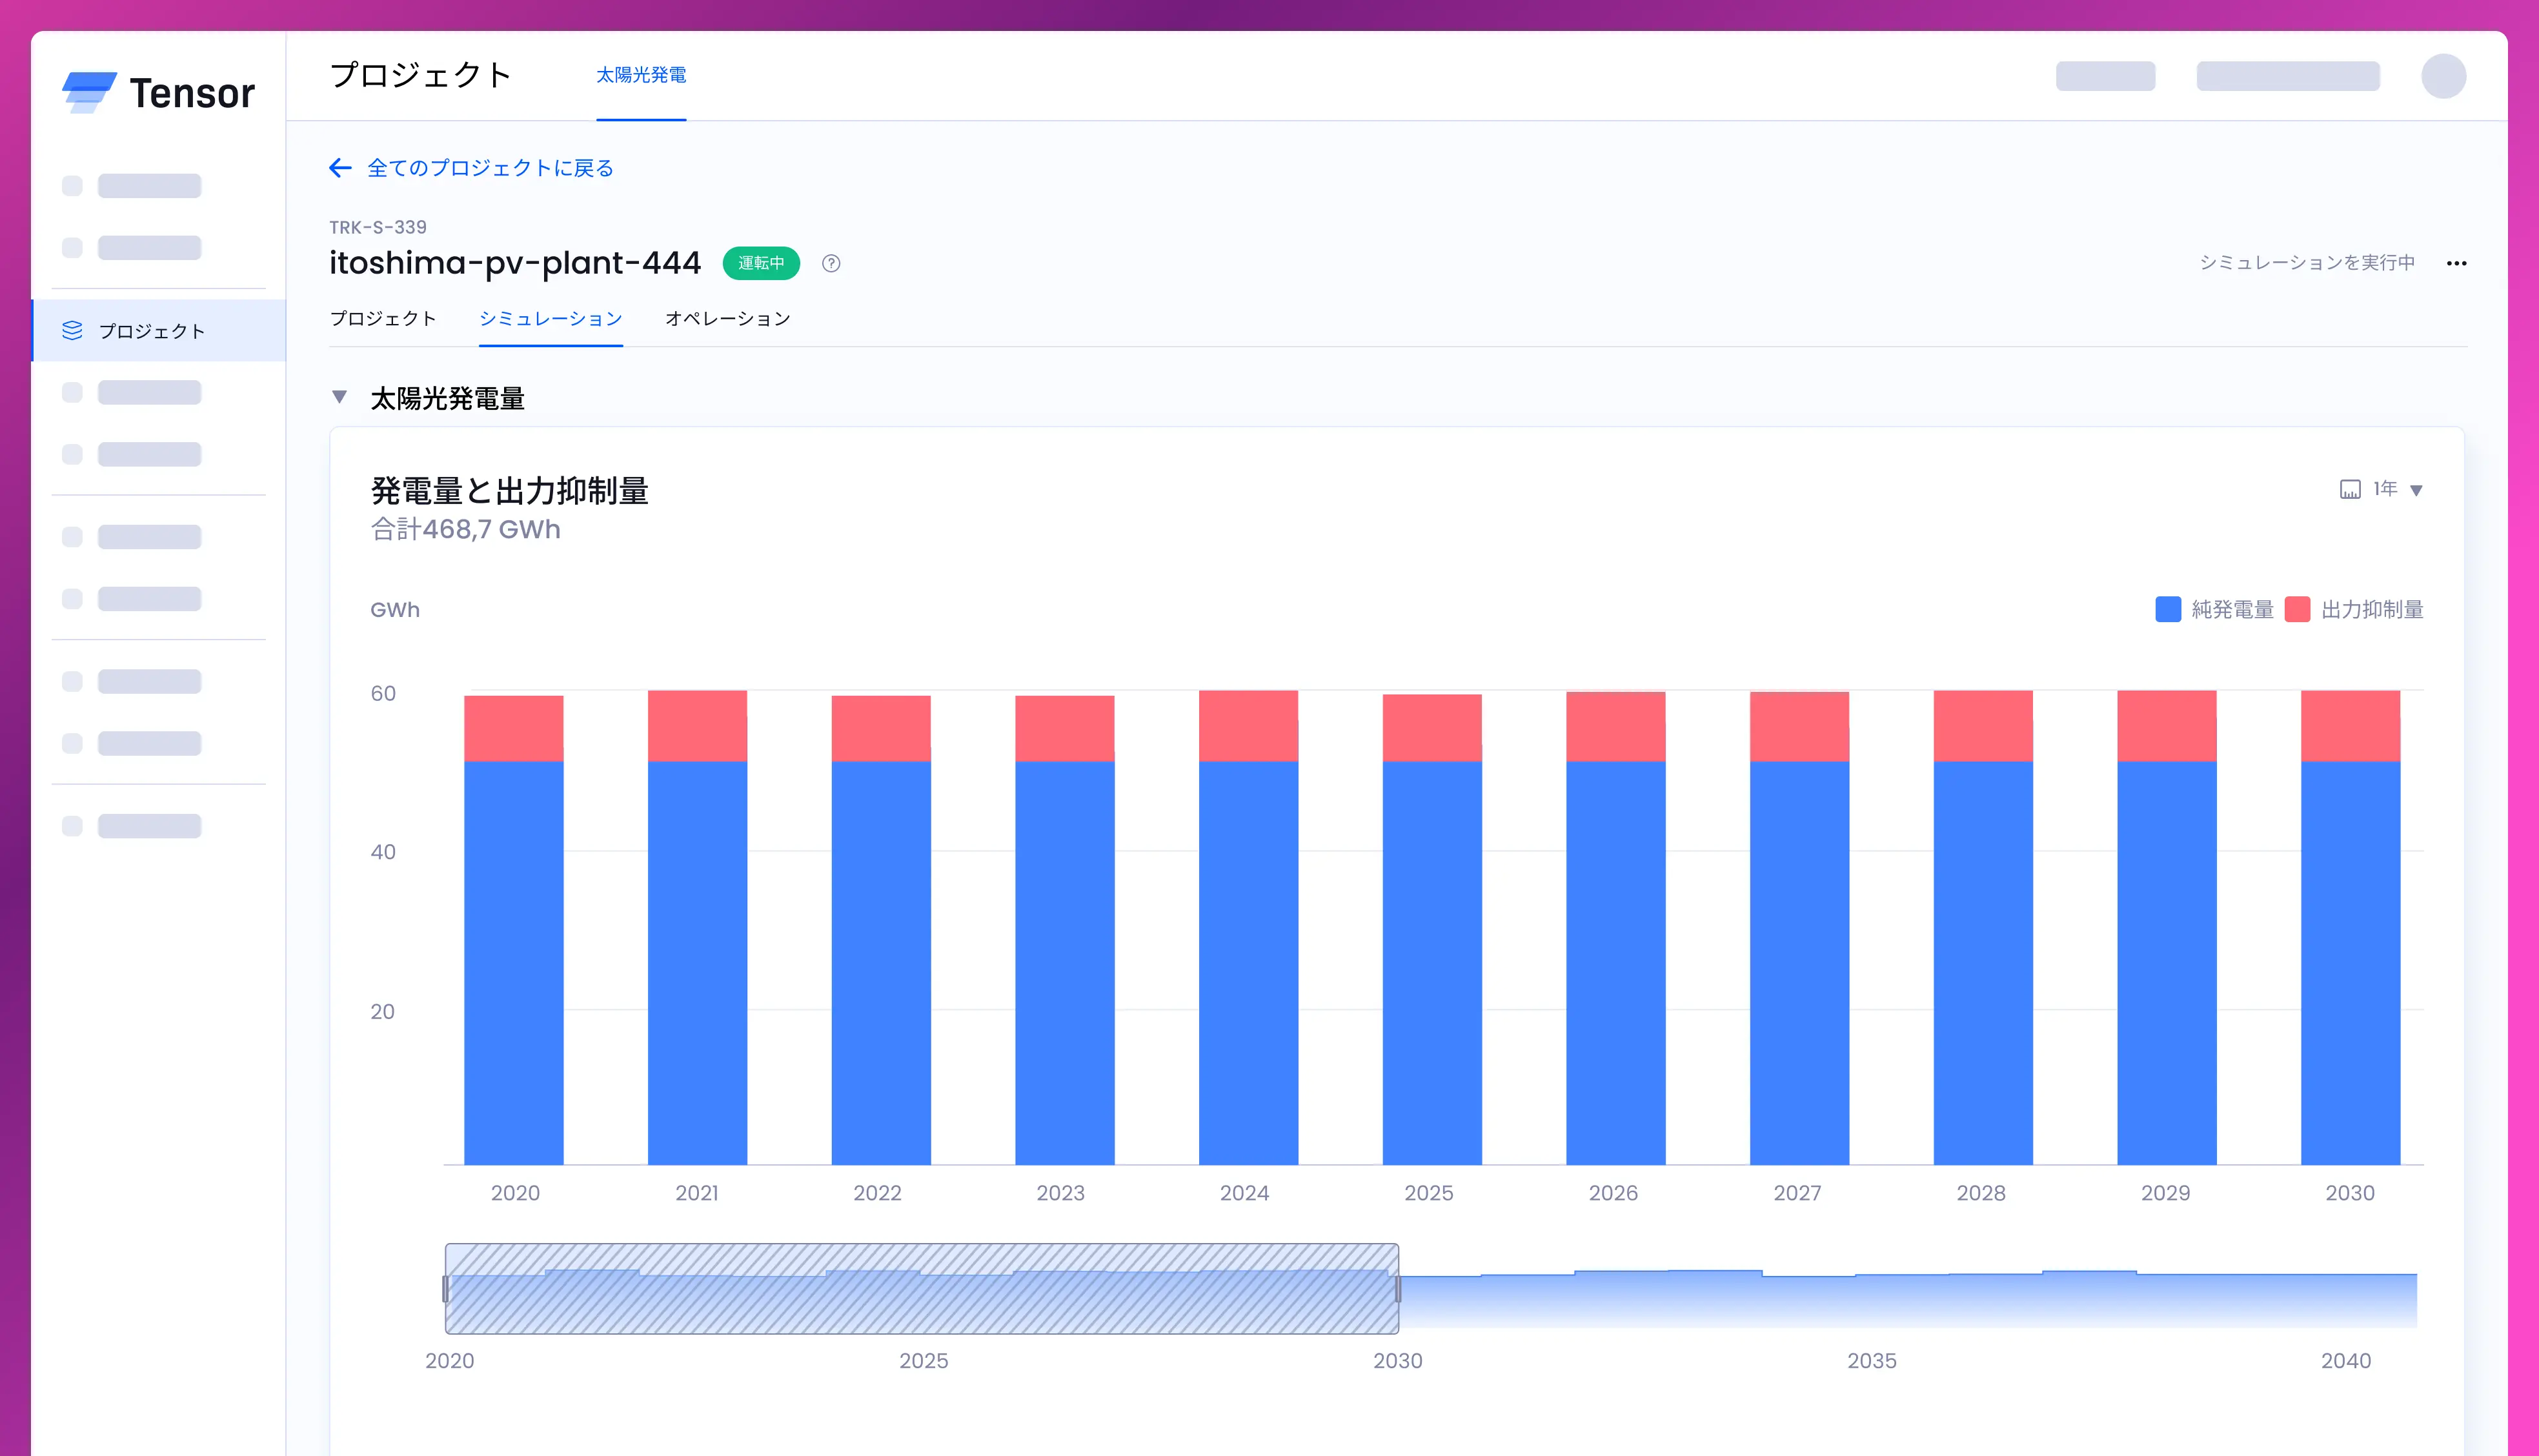2539x1456 pixels.
Task: Switch to the シミュレーション tab
Action: click(551, 318)
